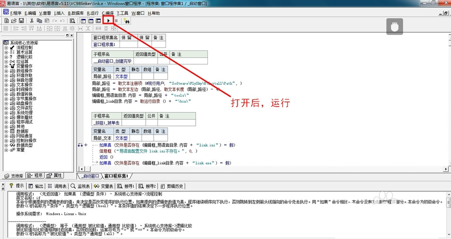Expand the 磁盘操作 tree node
The height and width of the screenshot is (239, 451).
[6, 103]
